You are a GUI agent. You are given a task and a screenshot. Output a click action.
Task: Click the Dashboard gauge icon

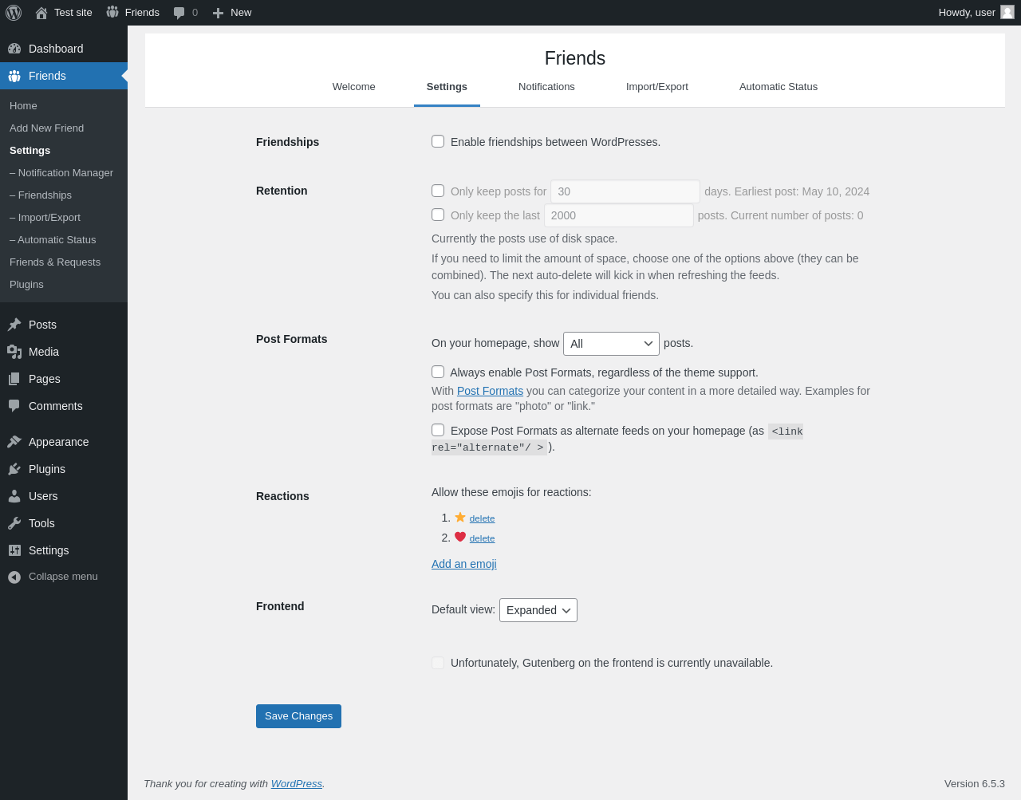point(14,49)
